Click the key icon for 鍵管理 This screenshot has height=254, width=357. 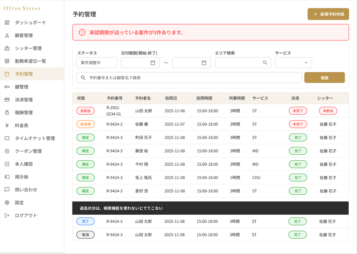7,87
